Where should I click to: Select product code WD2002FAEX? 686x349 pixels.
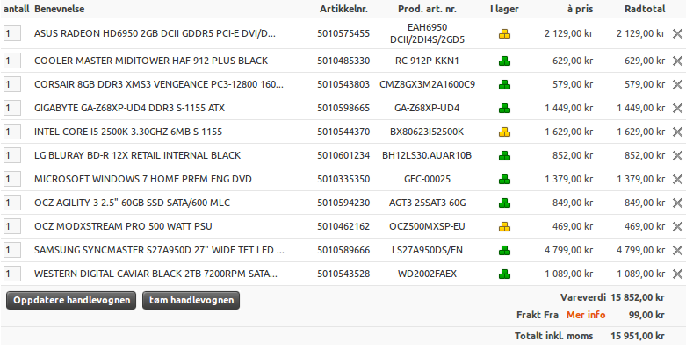(427, 274)
